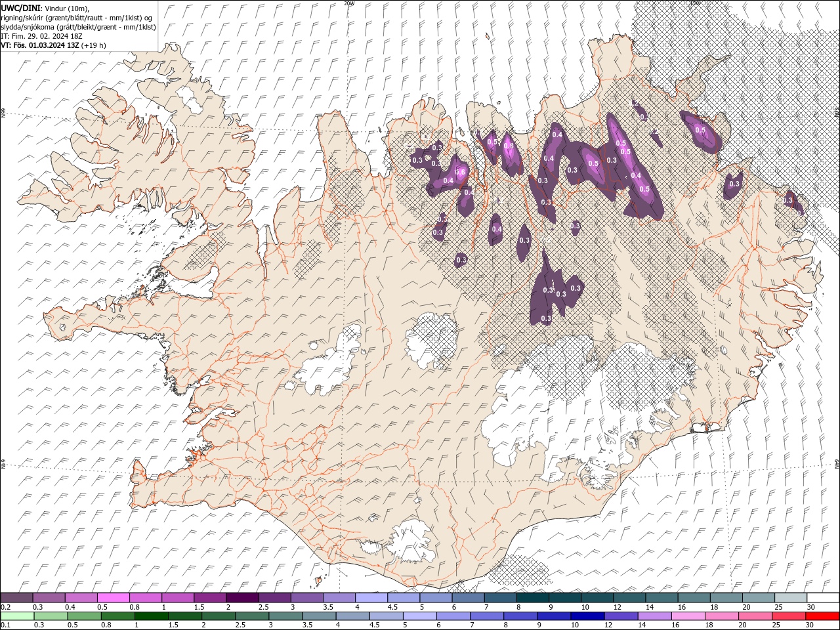Select the lower-row swatch starting at 3.5
This screenshot has width=840, height=630.
pyautogui.click(x=320, y=616)
